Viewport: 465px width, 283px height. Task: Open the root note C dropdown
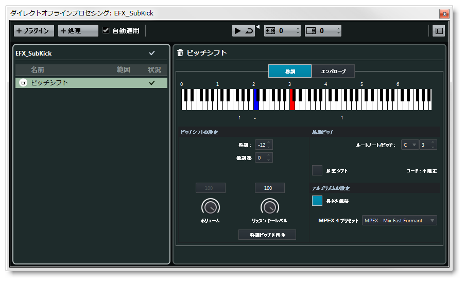pos(409,145)
